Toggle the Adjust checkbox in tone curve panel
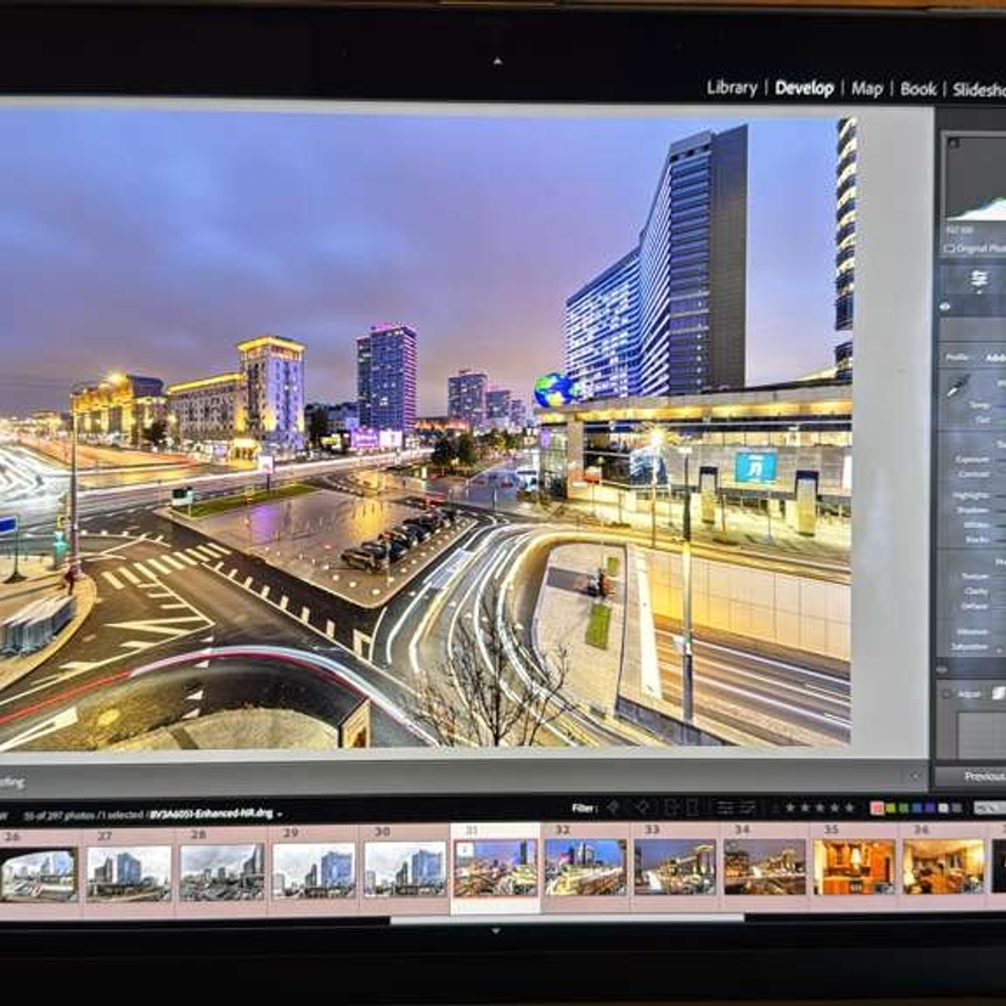The image size is (1006, 1006). (x=947, y=694)
